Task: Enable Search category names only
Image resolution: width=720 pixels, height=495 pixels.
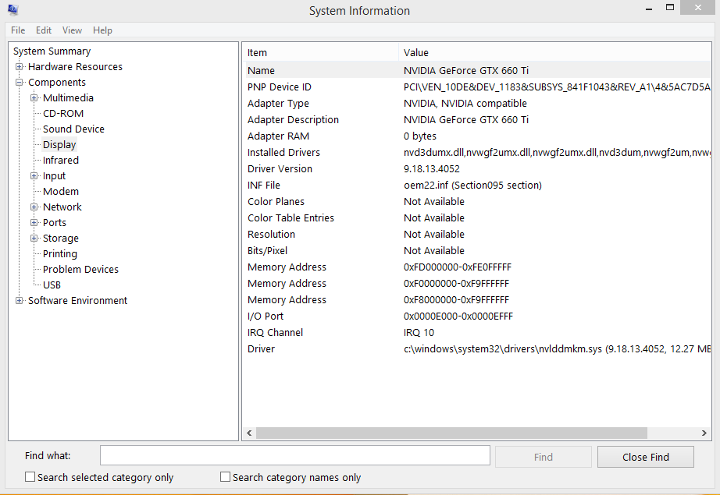Action: click(225, 477)
